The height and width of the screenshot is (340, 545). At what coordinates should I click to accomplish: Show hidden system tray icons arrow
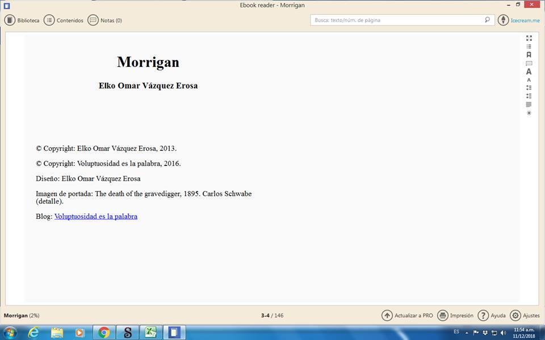467,332
